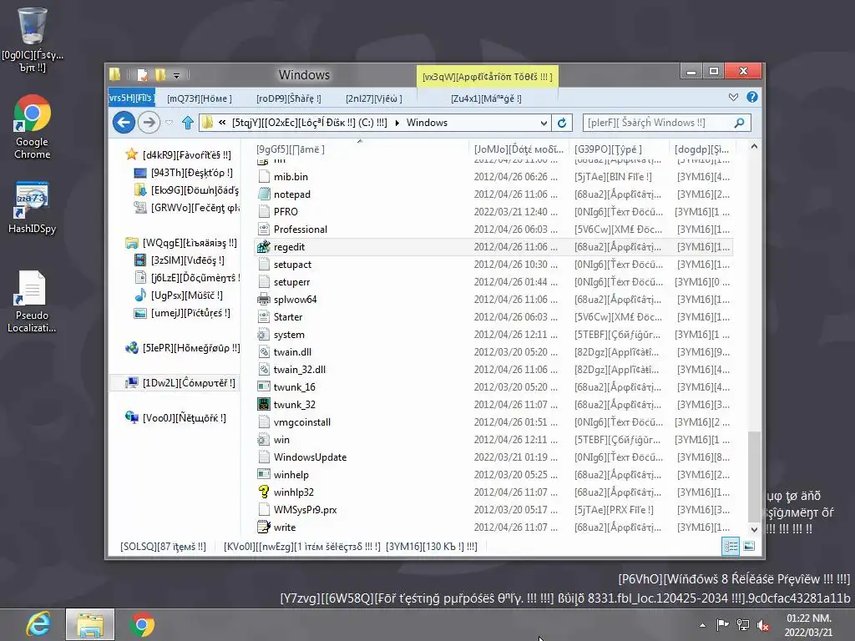Select the system configuration file icon
Screen dimensions: 855x641
click(x=263, y=334)
